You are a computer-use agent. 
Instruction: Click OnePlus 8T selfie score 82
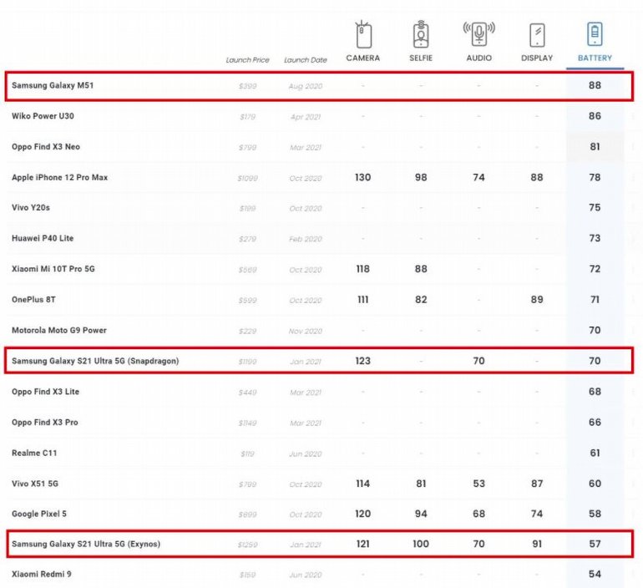(421, 300)
